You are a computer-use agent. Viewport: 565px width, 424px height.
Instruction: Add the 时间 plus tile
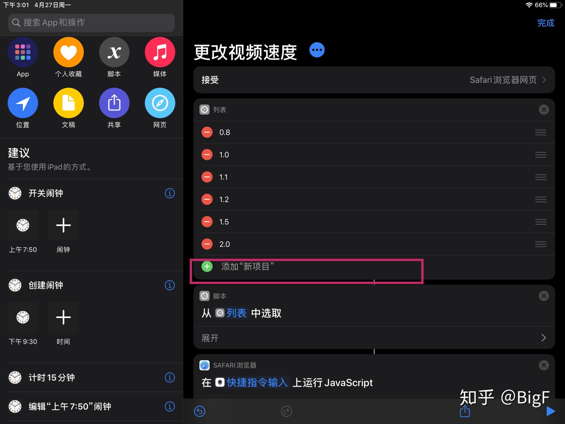pyautogui.click(x=63, y=317)
